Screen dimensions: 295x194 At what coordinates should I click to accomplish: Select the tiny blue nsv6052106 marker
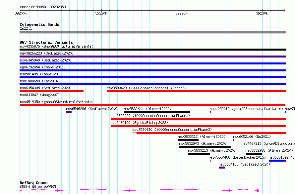[234, 140]
